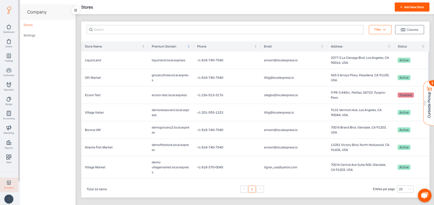Sort table by Status column
This screenshot has height=205, width=434.
coord(423,46)
